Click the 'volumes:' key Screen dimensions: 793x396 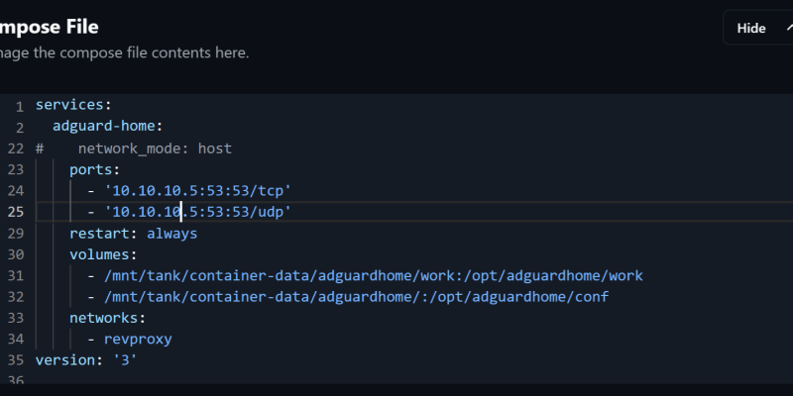pos(103,254)
